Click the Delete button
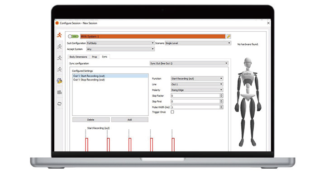 click(91, 120)
